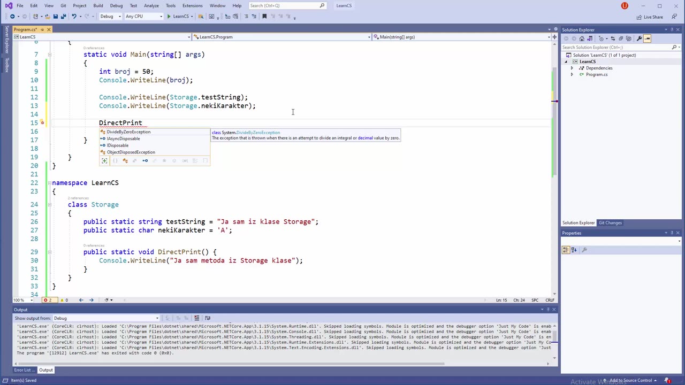
Task: Collapse the Main method outline on line 7
Action: click(49, 54)
